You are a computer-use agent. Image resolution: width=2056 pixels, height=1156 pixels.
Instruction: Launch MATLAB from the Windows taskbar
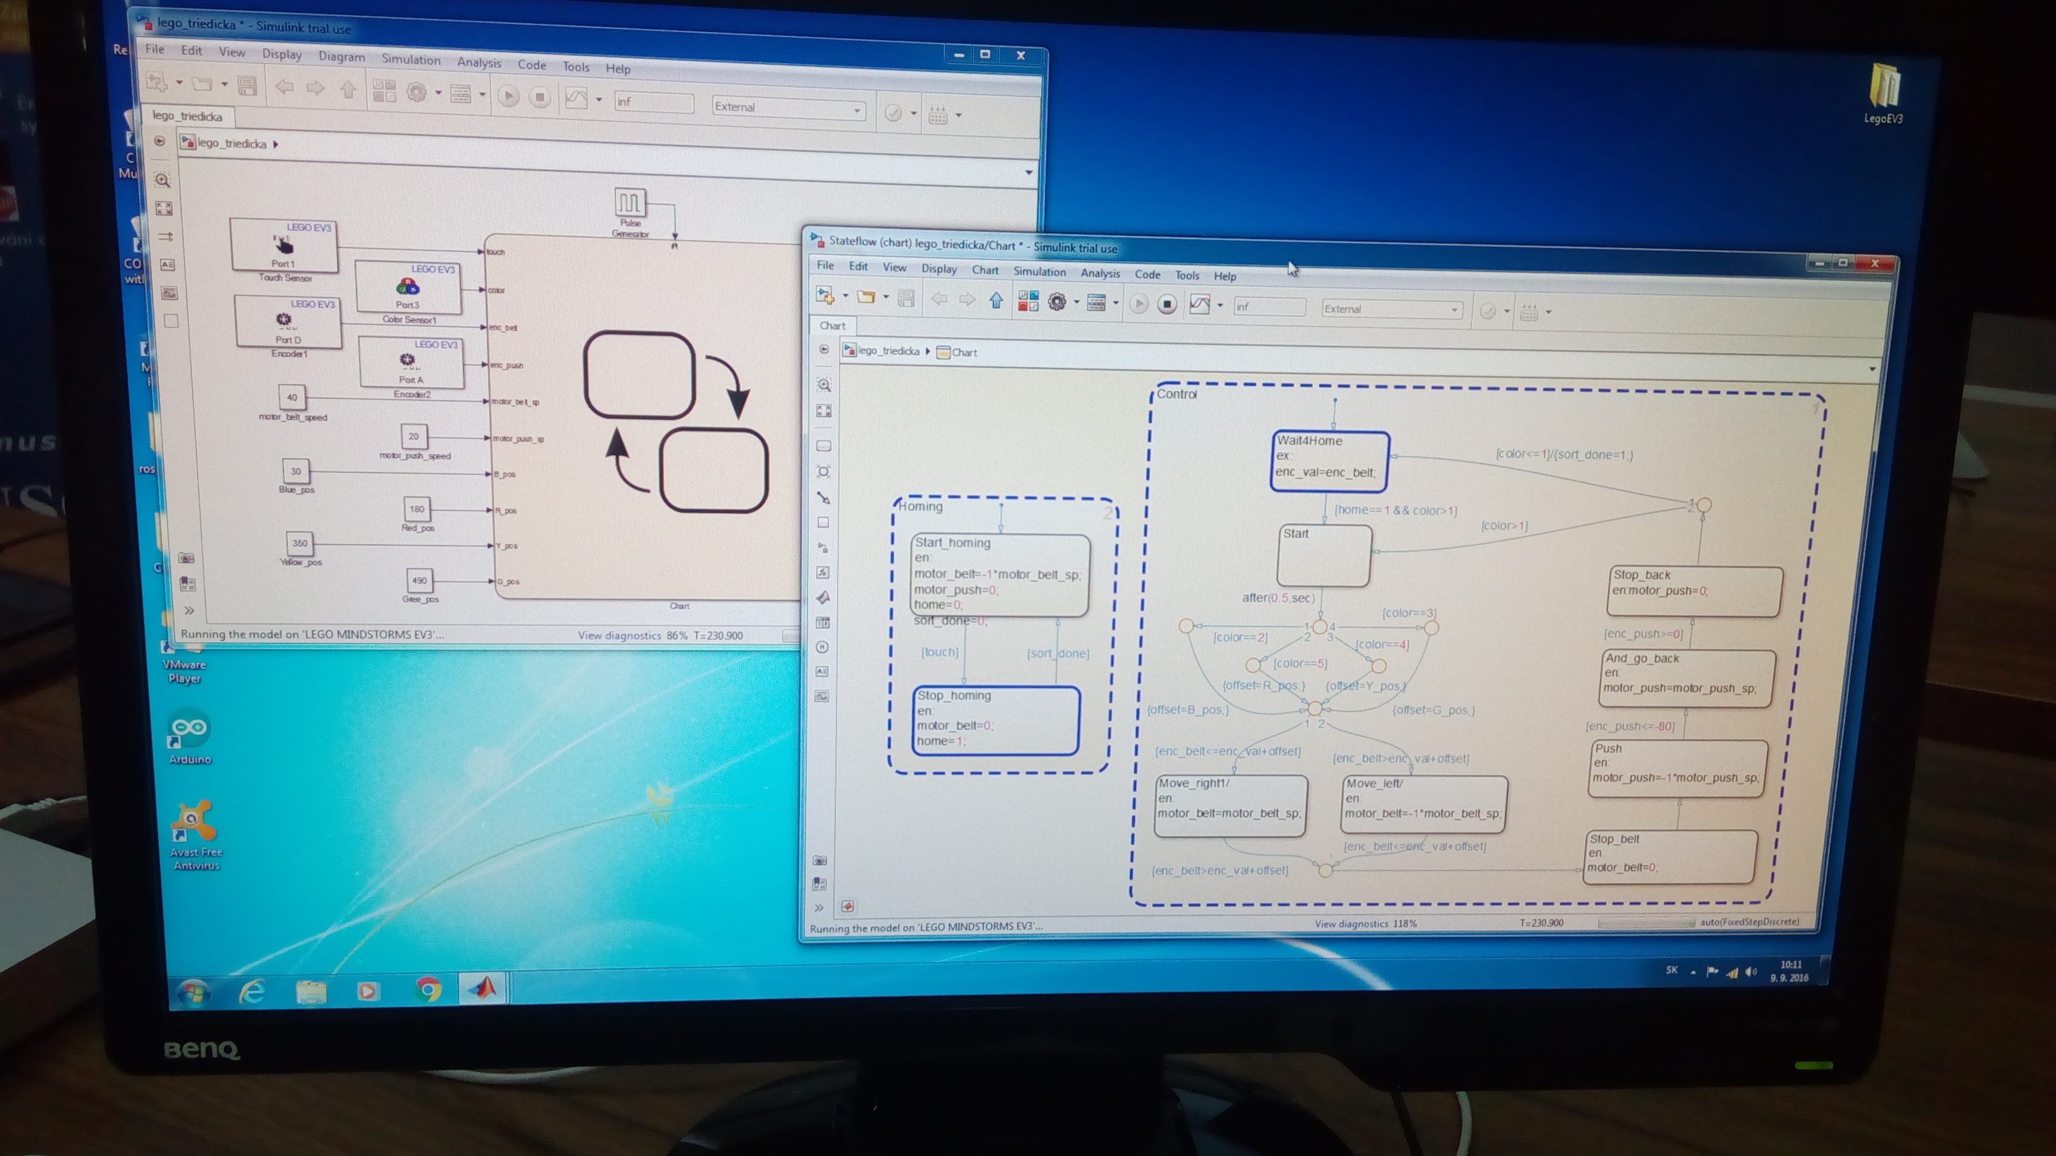[x=482, y=989]
